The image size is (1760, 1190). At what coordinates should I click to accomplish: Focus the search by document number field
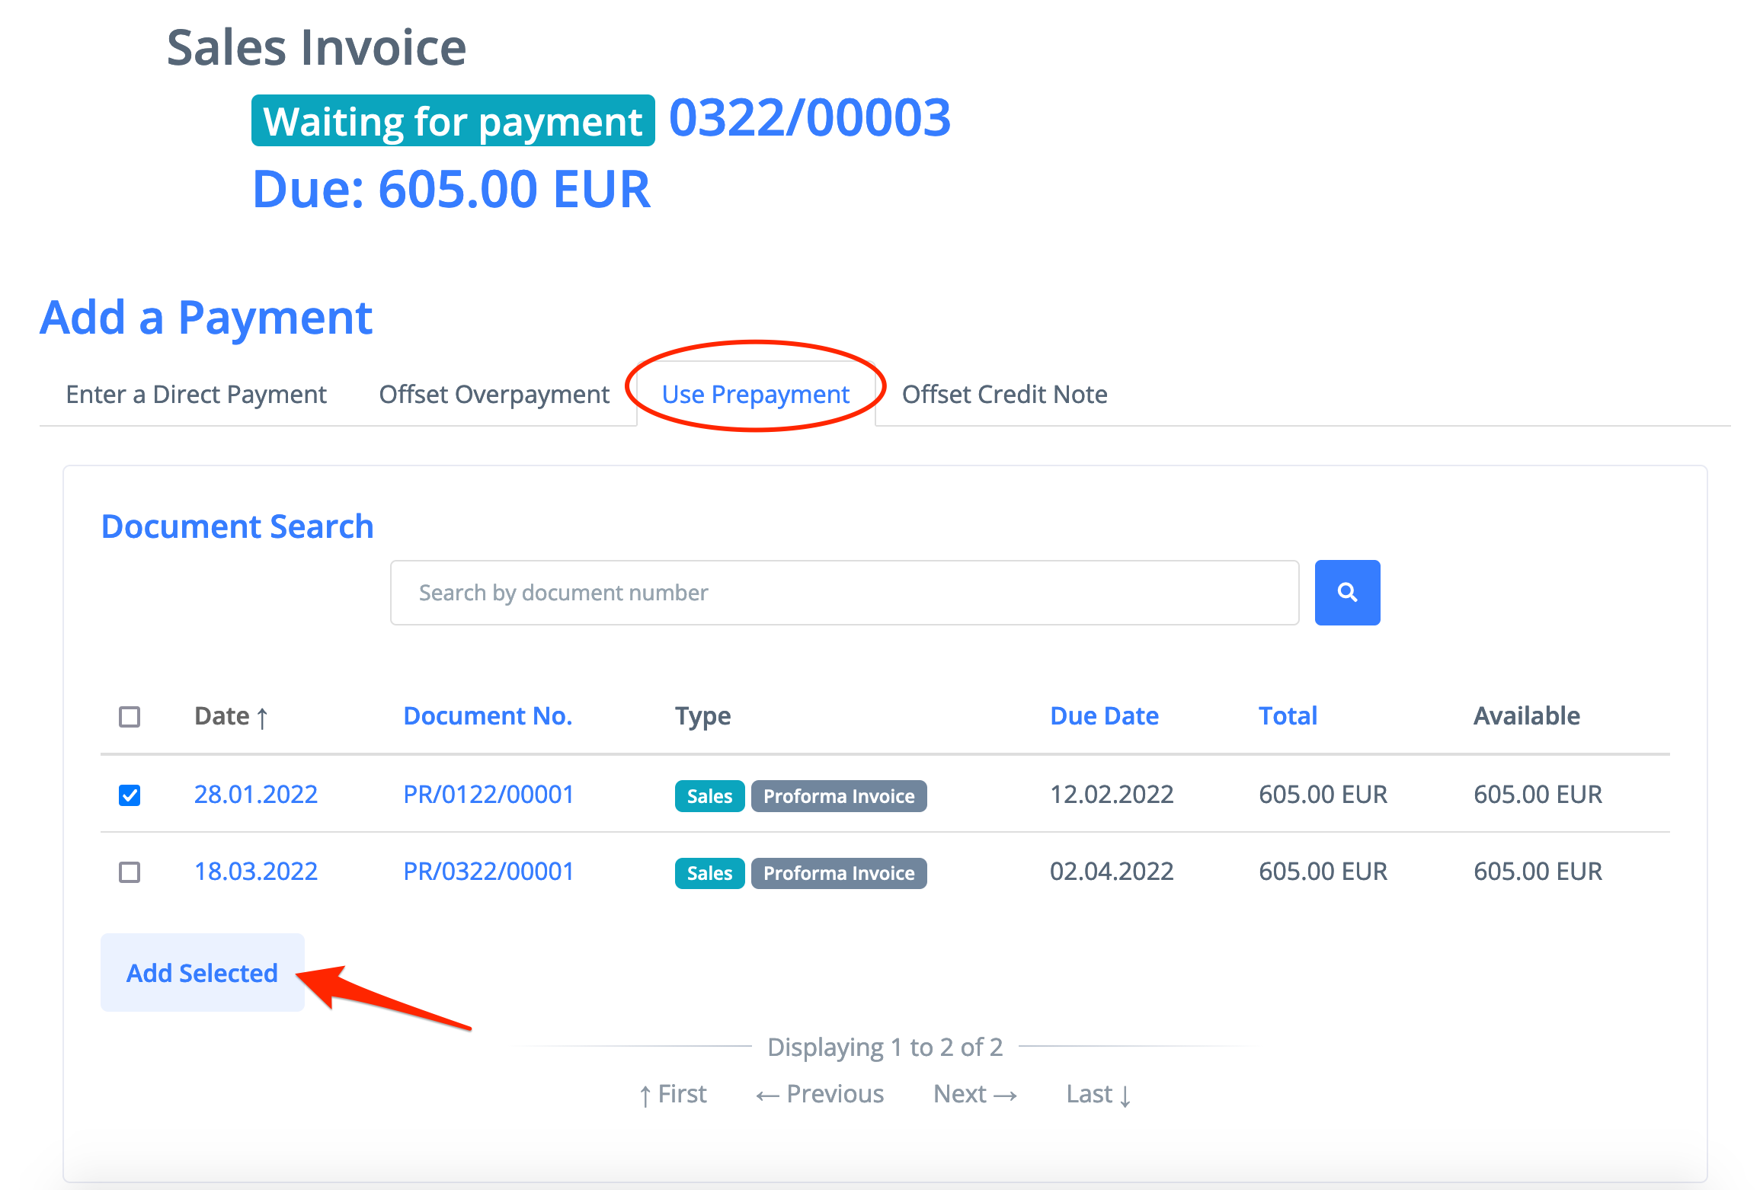(x=843, y=593)
